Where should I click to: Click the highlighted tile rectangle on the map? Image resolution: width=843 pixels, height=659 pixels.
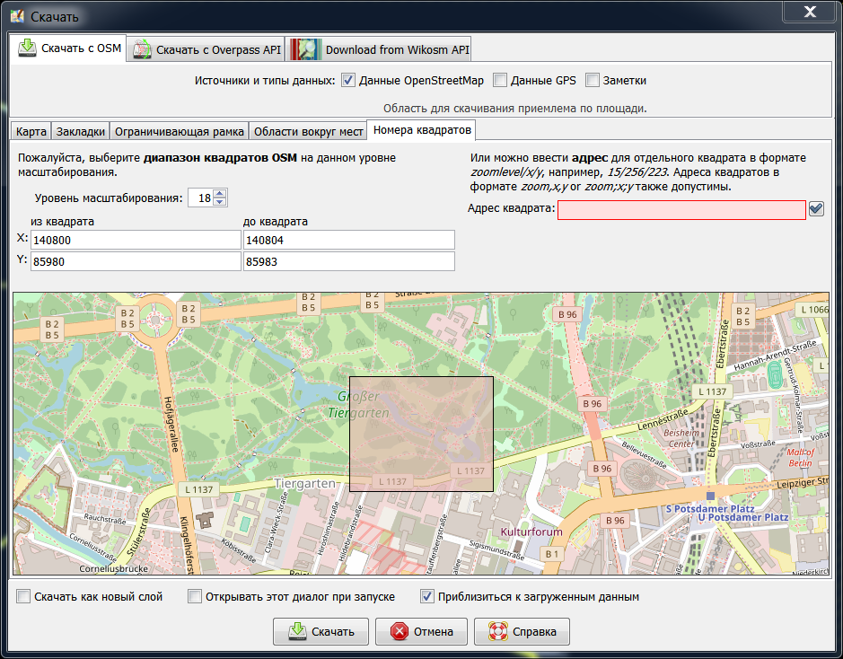coord(420,434)
